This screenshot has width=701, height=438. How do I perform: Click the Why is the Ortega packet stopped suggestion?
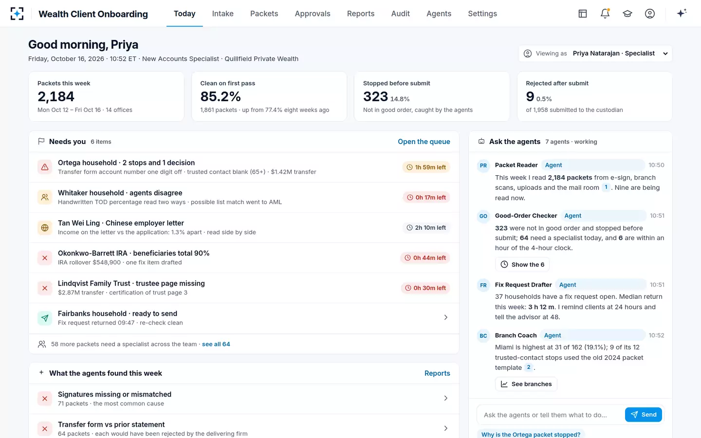(531, 434)
